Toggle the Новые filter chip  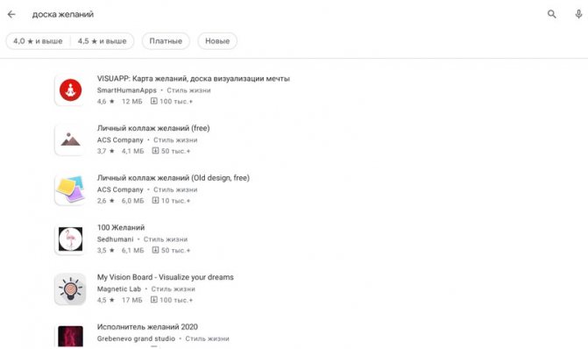point(217,41)
